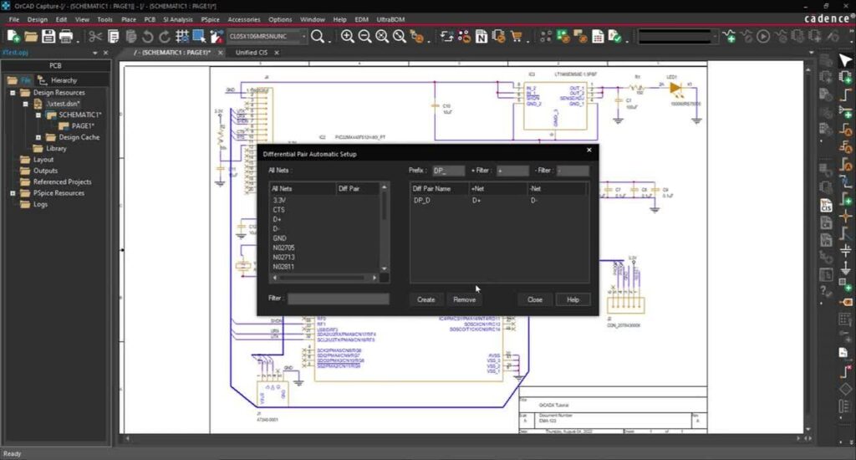Zoom to fit all
Image resolution: width=856 pixels, height=460 pixels.
click(x=382, y=37)
